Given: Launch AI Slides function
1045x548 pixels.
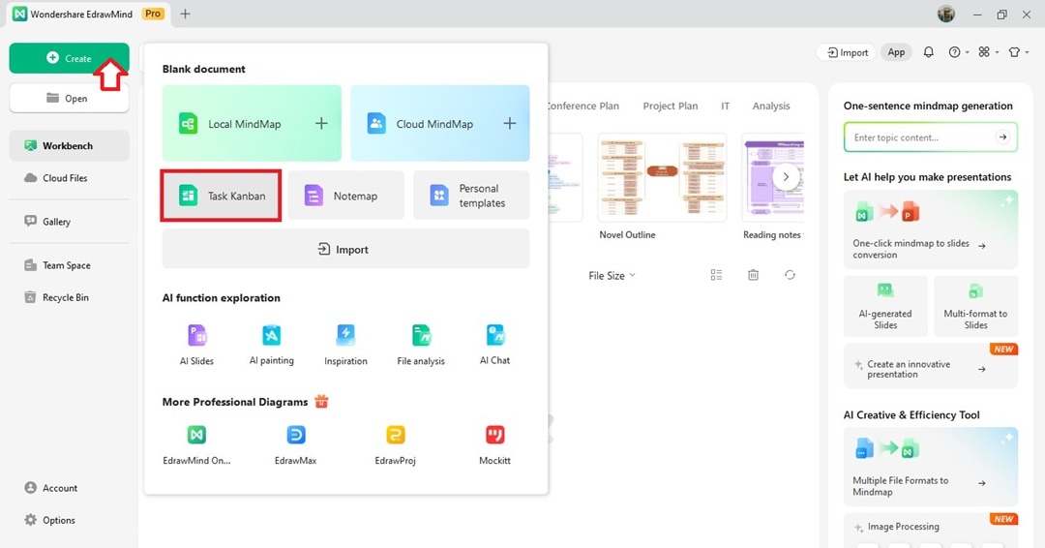Looking at the screenshot, I should point(196,345).
